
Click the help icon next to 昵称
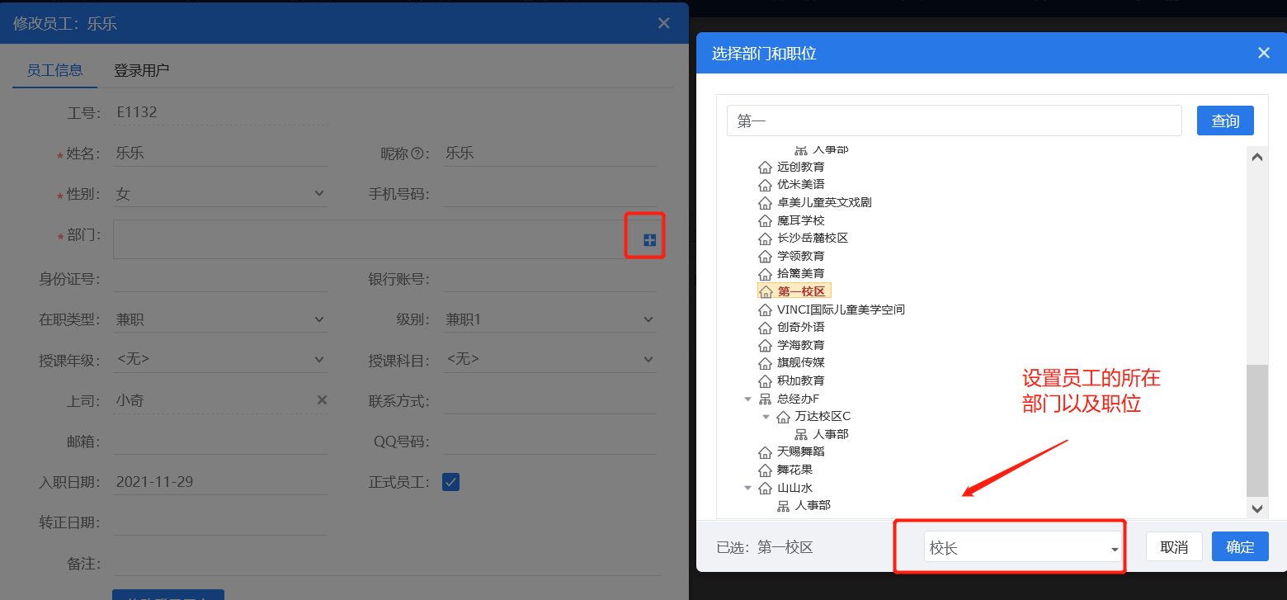(x=417, y=154)
